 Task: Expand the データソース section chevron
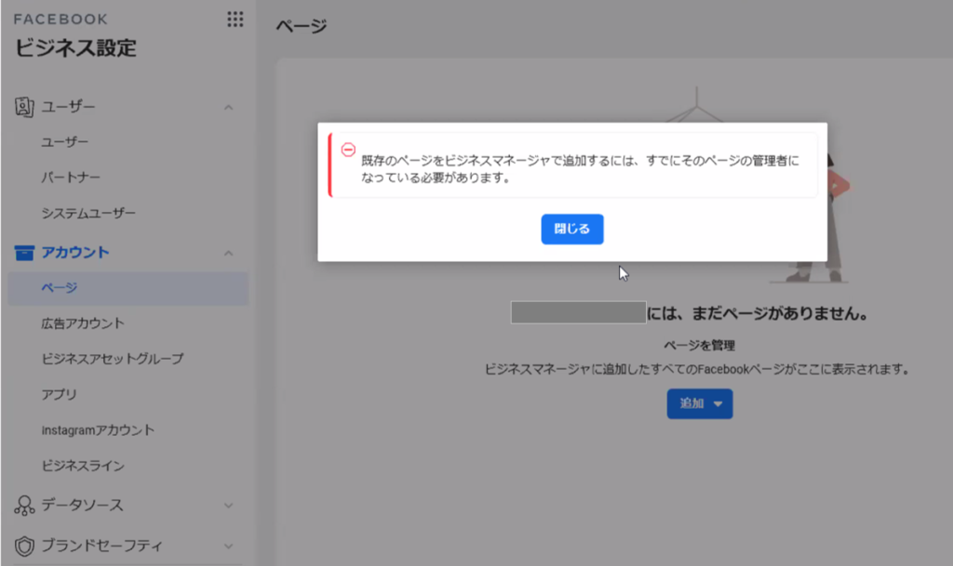pyautogui.click(x=229, y=506)
